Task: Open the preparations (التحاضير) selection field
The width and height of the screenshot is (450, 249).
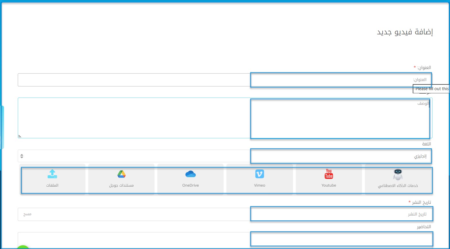Action: (225, 239)
